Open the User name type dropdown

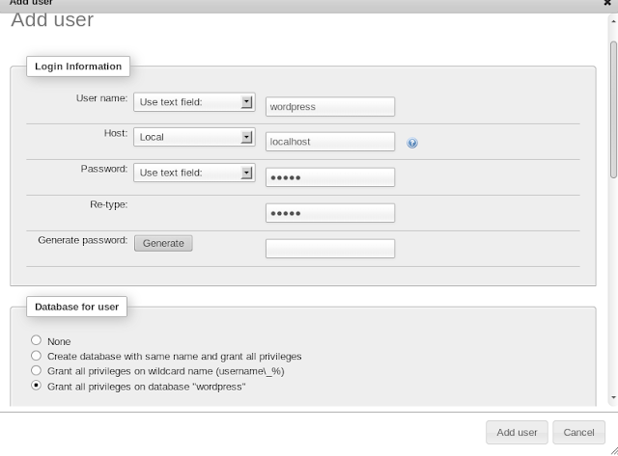coord(194,102)
